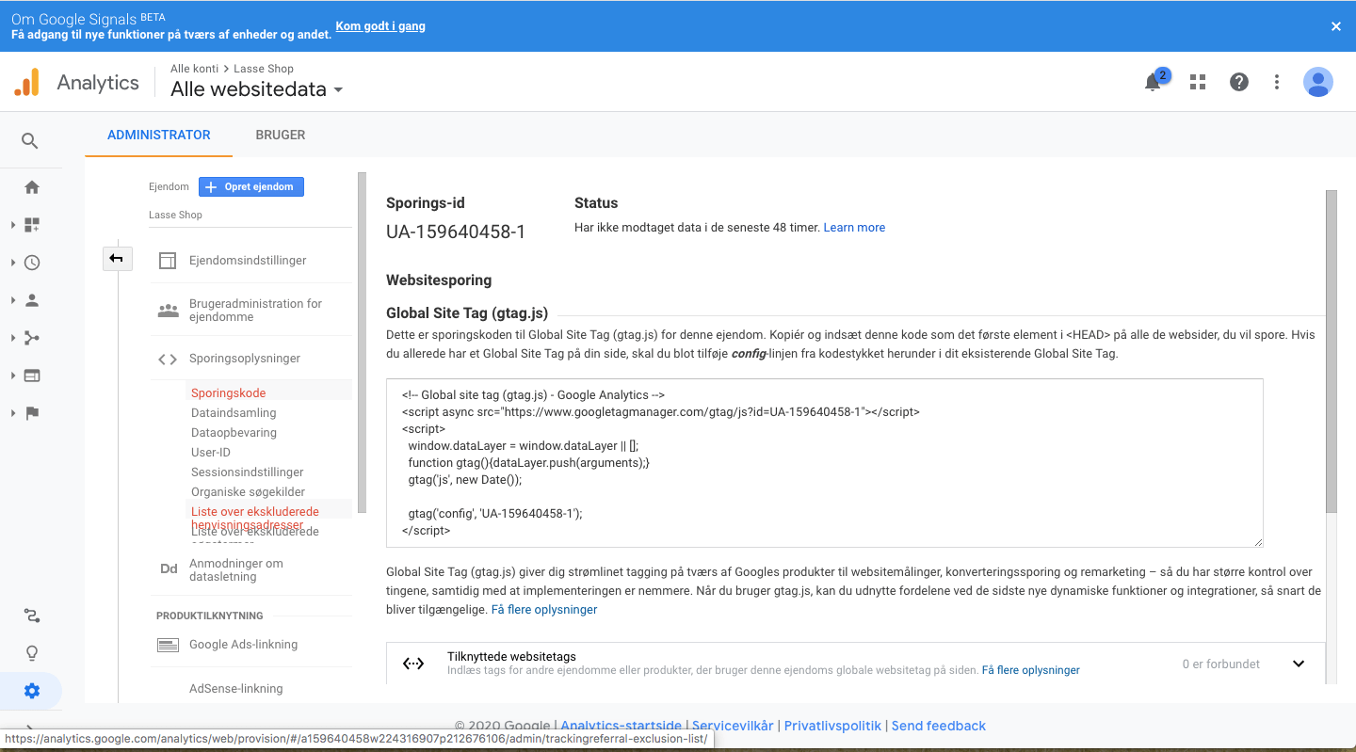This screenshot has width=1356, height=752.
Task: Open the Conversions flag icon
Action: (x=32, y=413)
